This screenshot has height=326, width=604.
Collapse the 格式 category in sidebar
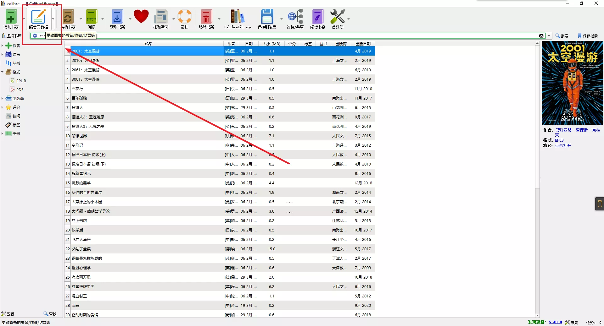pyautogui.click(x=2, y=72)
